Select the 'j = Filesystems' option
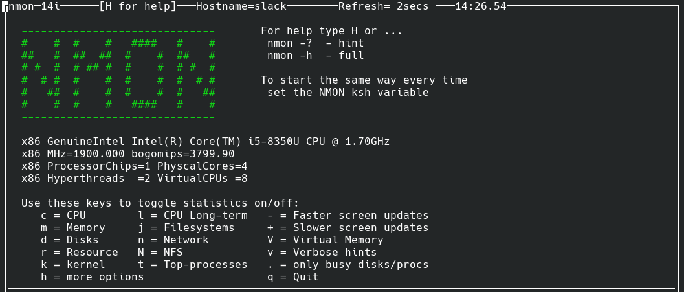 click(x=186, y=228)
